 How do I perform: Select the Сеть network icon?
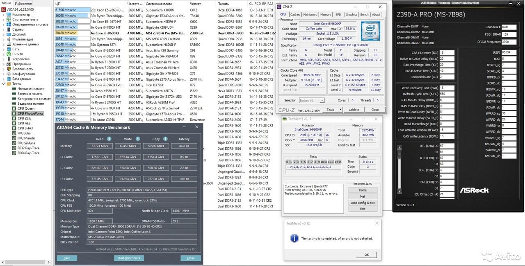(9, 49)
